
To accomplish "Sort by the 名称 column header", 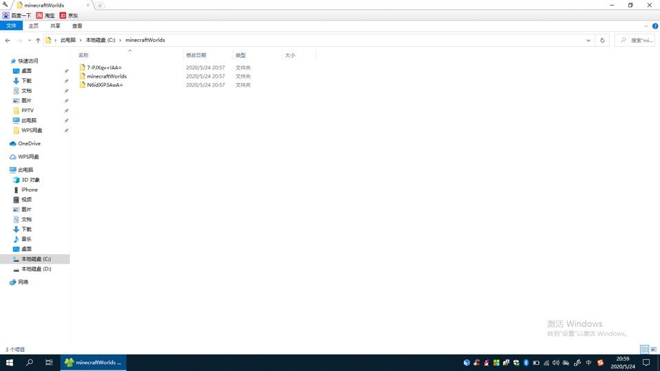I will click(x=83, y=55).
